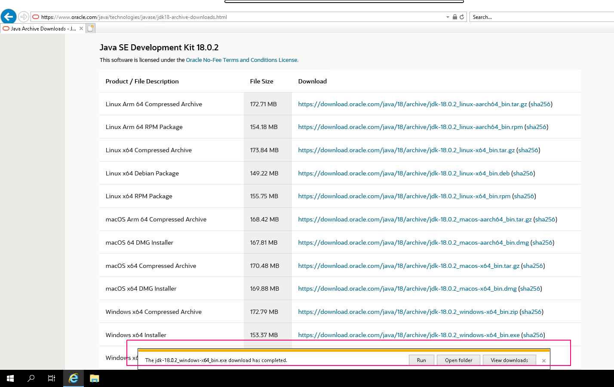Click View downloads in the notification bar

click(x=509, y=360)
